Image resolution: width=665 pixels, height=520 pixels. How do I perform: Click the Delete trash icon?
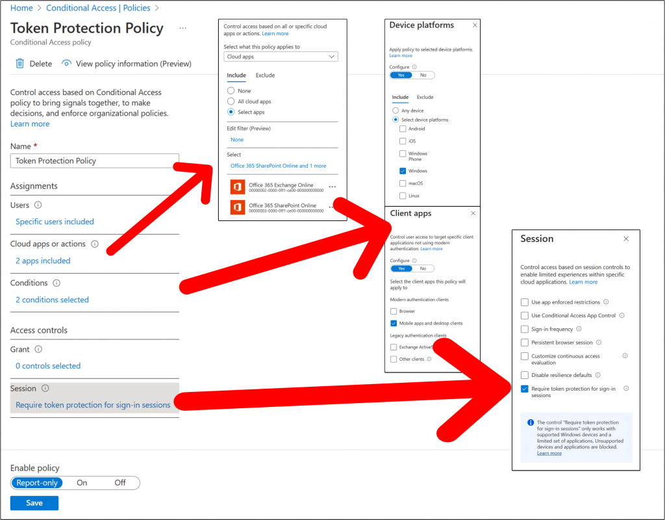pyautogui.click(x=19, y=64)
